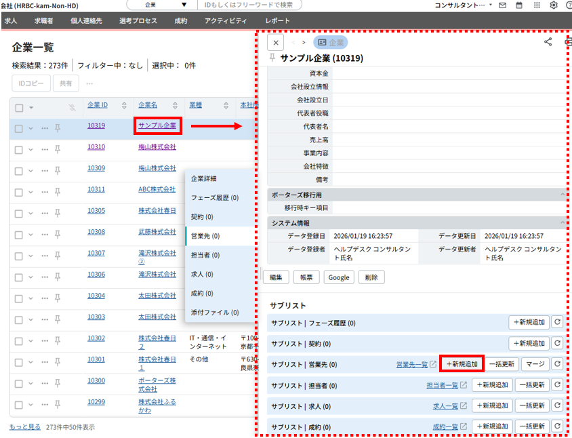Check the row checkbox for company 10319

click(19, 128)
